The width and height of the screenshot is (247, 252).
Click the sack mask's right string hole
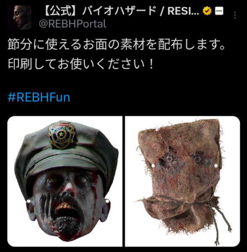click(216, 165)
